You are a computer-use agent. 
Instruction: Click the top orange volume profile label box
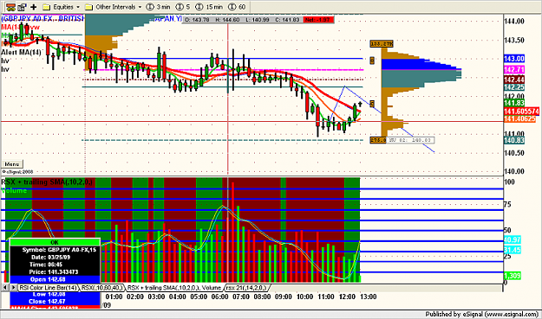pyautogui.click(x=382, y=44)
